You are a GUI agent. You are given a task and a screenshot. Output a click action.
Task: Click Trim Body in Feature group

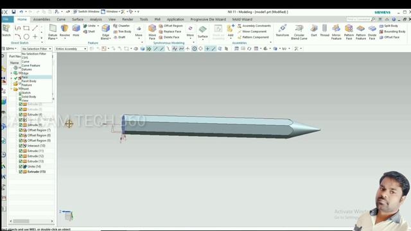point(122,31)
